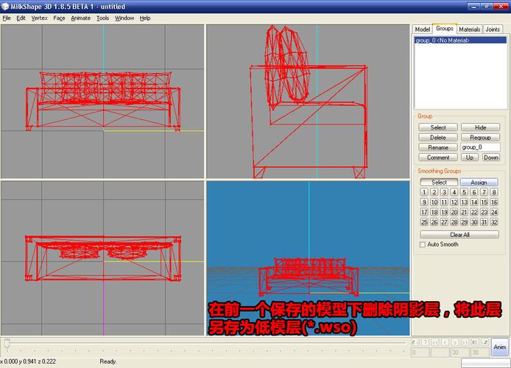Toggle Select mode in Smoothing Groups
Screen dimensions: 511x368
click(x=439, y=183)
